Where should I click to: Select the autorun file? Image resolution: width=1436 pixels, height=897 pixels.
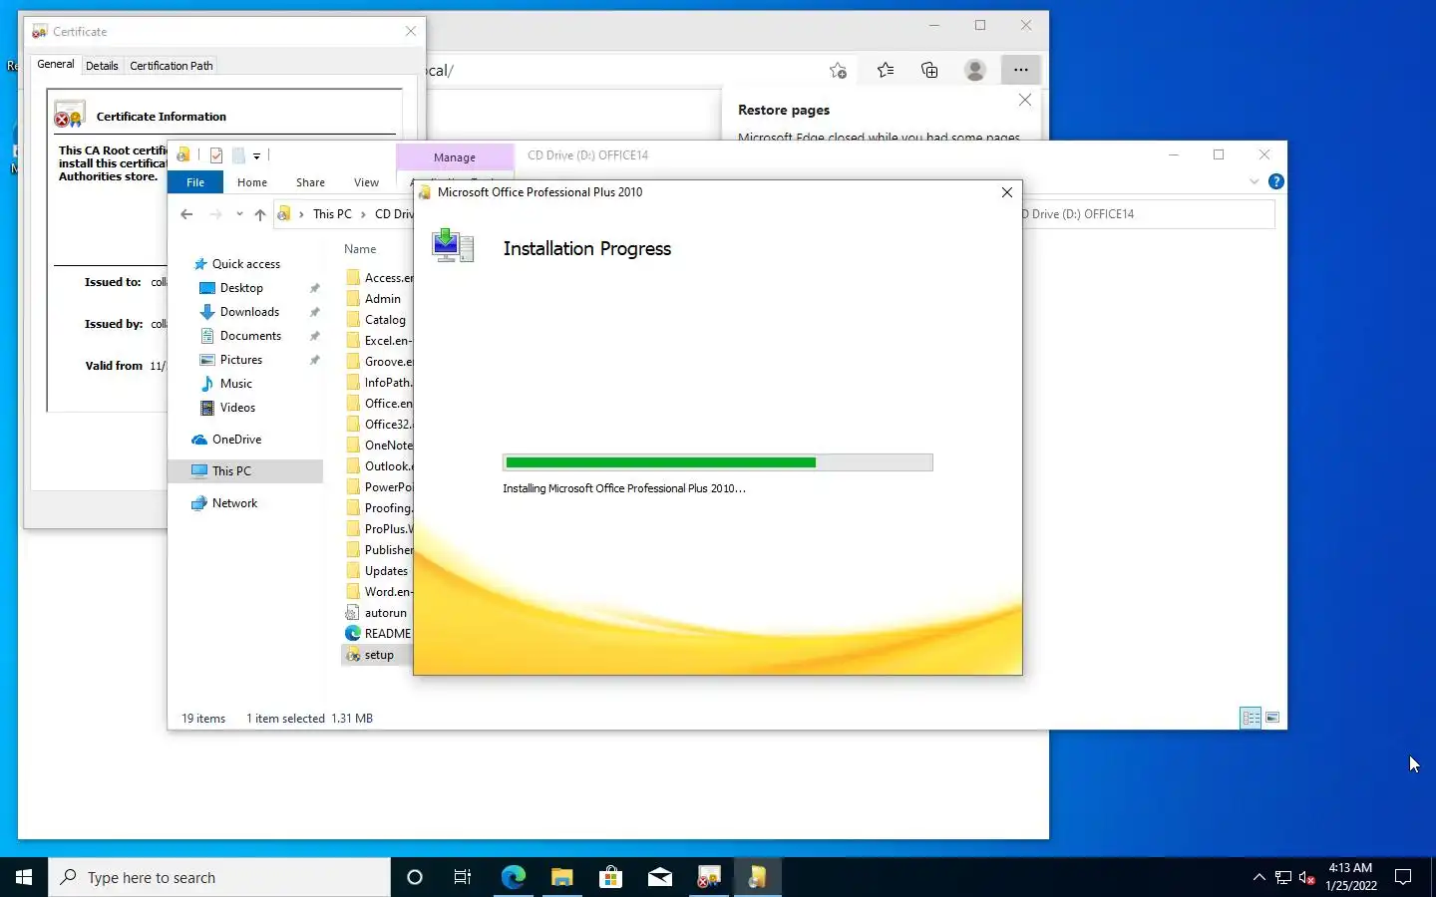point(385,613)
